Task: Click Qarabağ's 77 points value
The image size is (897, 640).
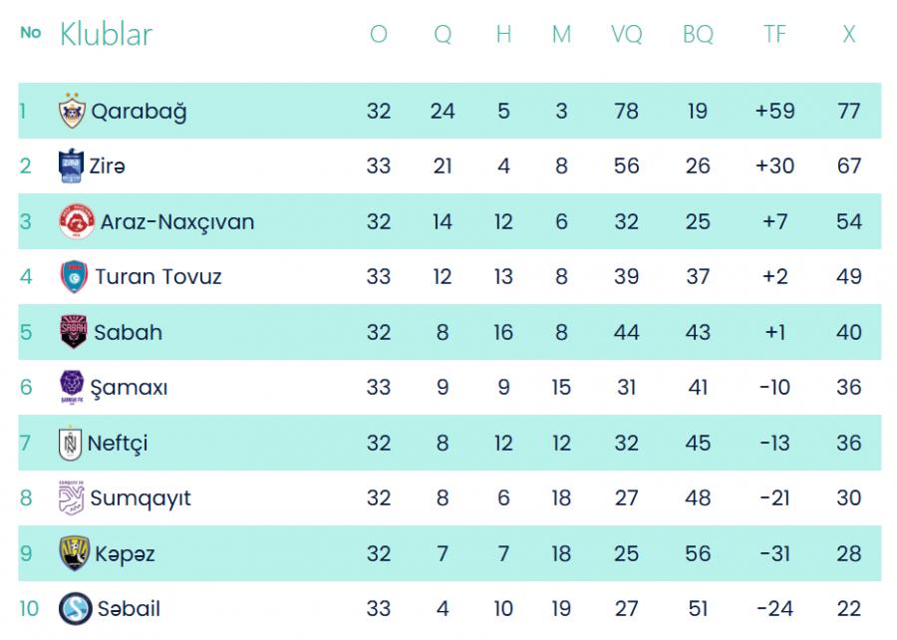Action: point(849,111)
